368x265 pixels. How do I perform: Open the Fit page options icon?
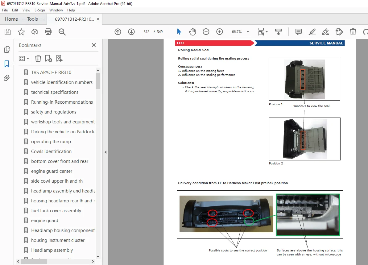tap(261, 32)
